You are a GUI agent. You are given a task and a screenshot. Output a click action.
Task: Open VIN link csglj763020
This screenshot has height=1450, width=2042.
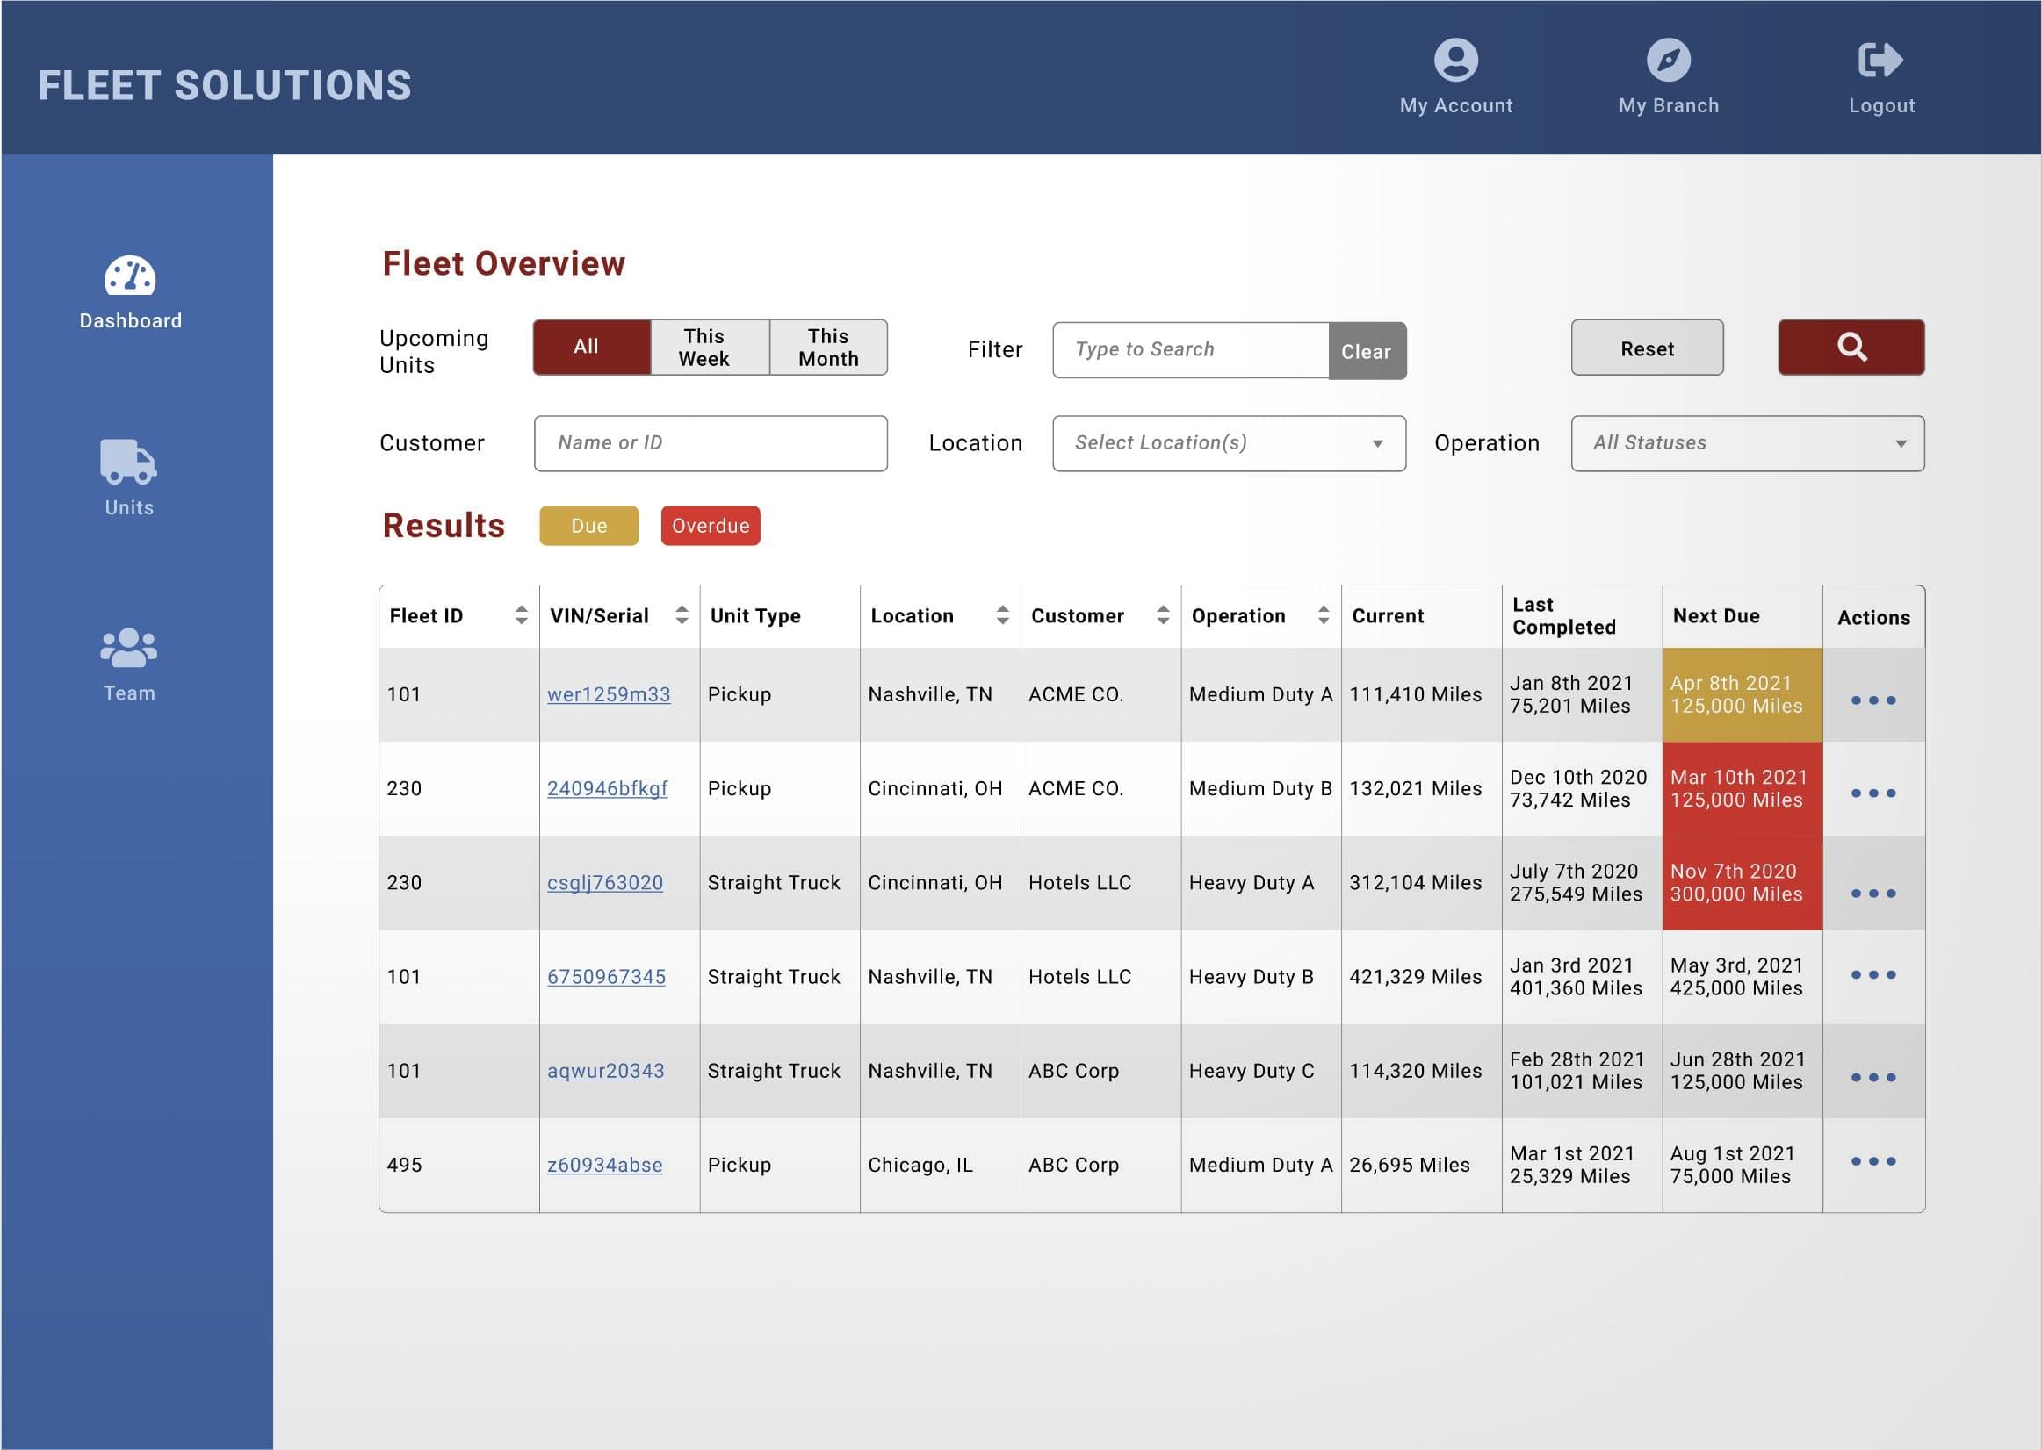[605, 883]
